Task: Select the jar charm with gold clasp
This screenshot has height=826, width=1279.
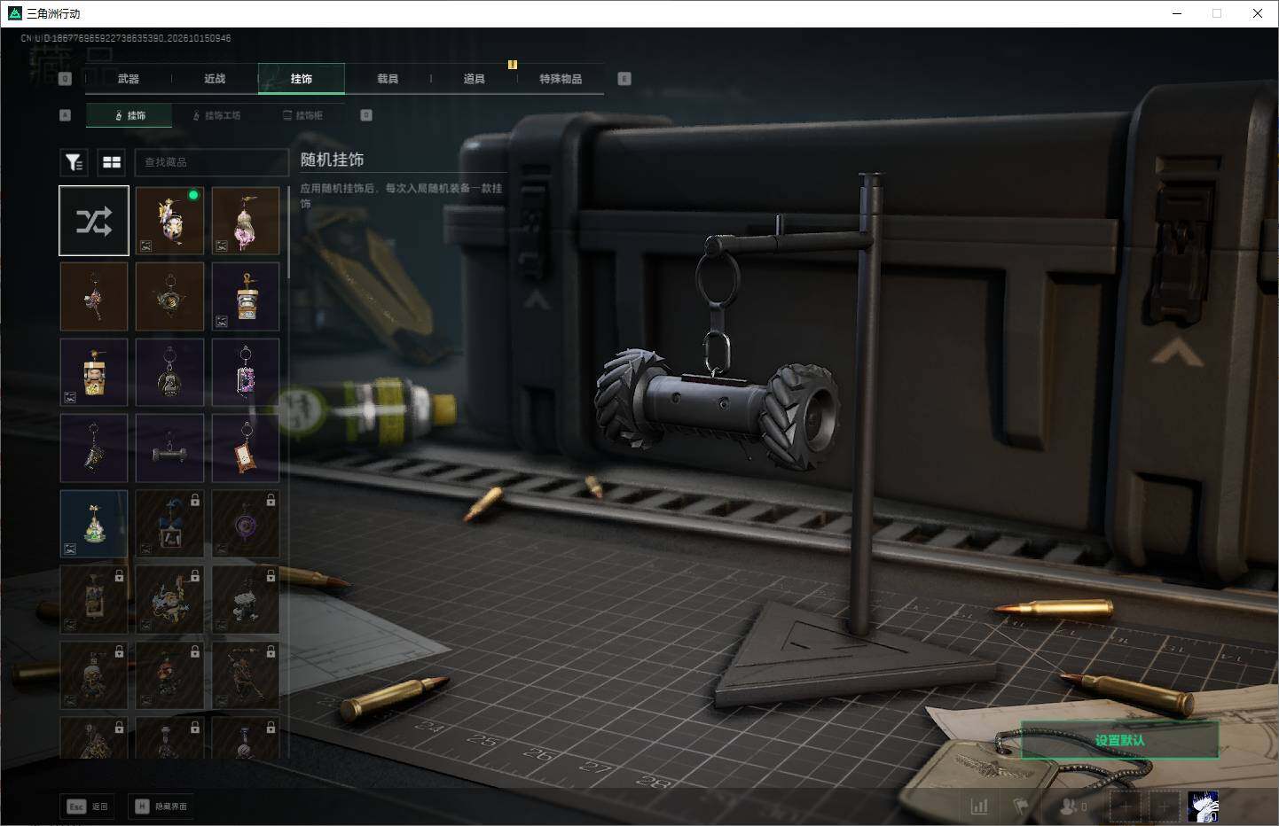Action: pos(246,297)
